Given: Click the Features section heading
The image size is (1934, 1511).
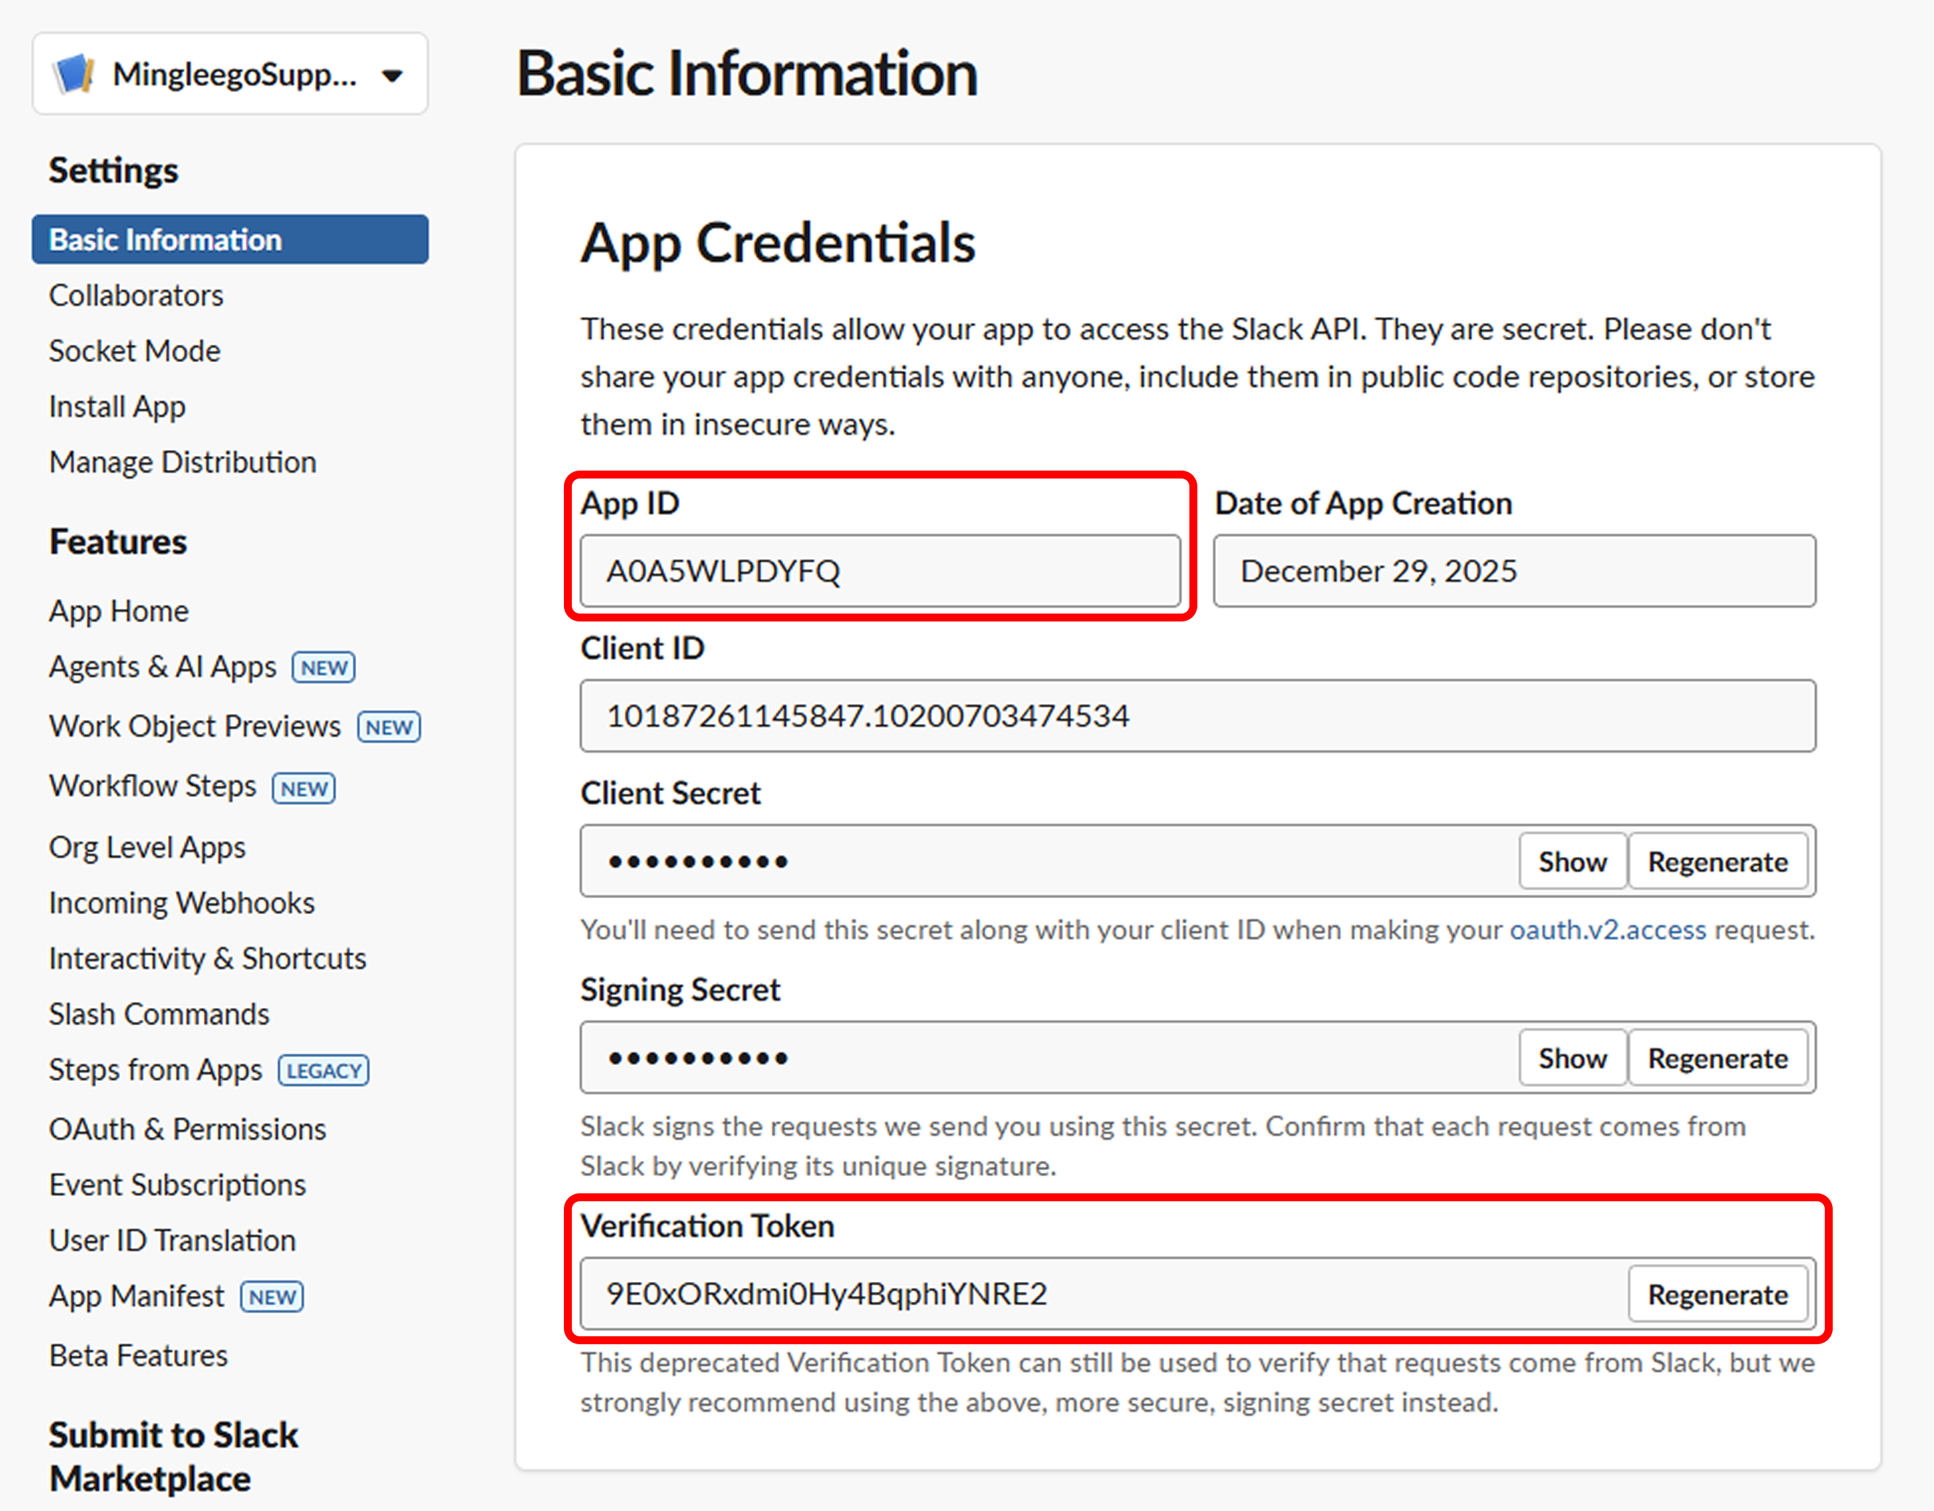Looking at the screenshot, I should [x=118, y=541].
